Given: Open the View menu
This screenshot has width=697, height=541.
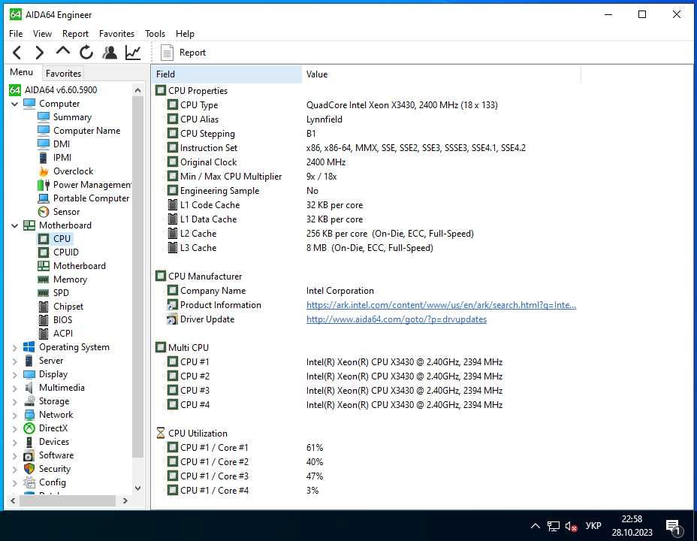Looking at the screenshot, I should coord(42,34).
